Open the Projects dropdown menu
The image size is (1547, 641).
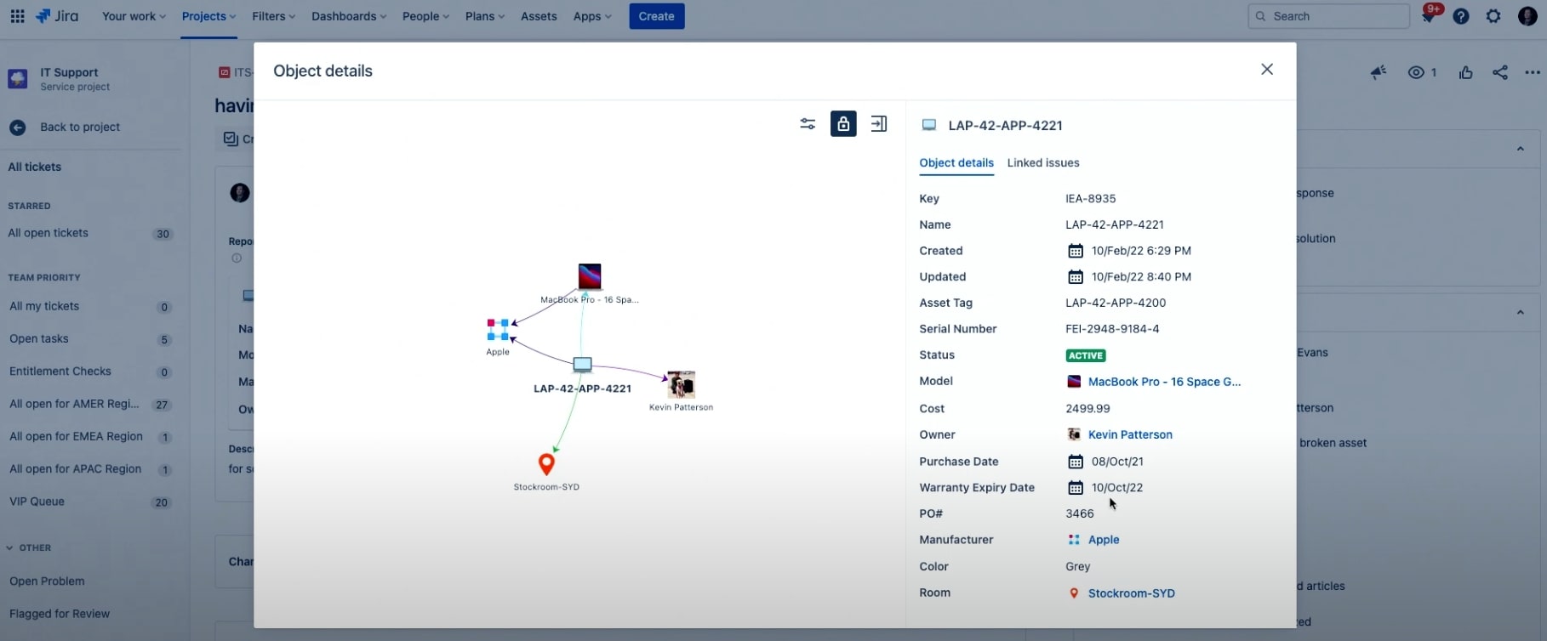[x=208, y=16]
